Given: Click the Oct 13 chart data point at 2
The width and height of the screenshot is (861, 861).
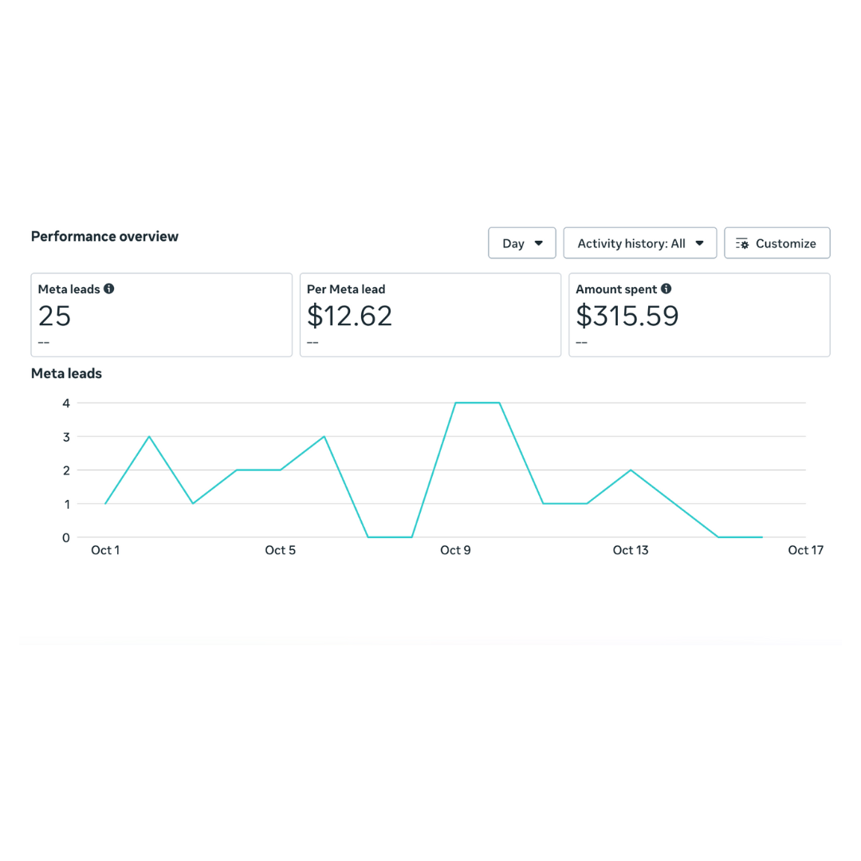Looking at the screenshot, I should click(x=631, y=470).
